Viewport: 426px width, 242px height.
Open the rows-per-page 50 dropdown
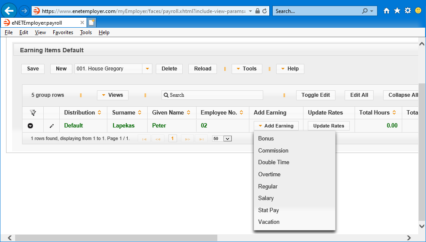tap(227, 139)
